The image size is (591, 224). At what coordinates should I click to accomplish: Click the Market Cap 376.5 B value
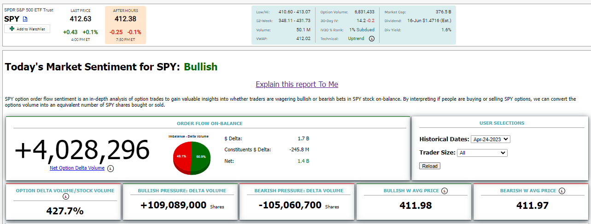(x=443, y=12)
